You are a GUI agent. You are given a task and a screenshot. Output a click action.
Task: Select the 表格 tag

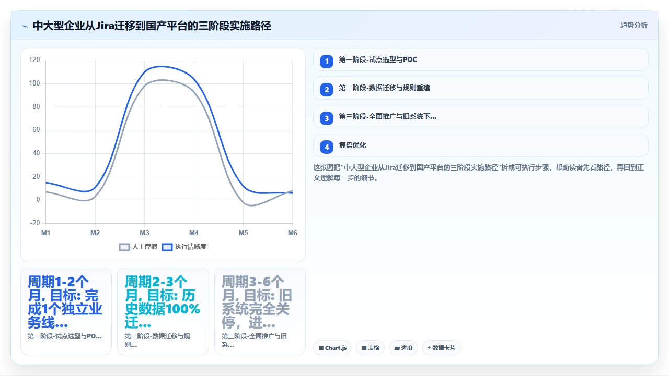(x=371, y=348)
